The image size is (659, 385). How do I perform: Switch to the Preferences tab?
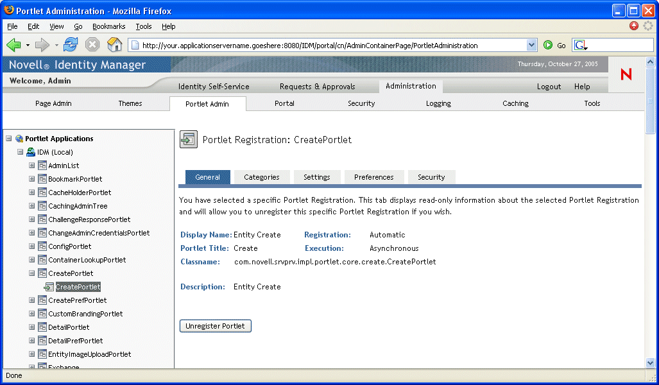pos(373,177)
